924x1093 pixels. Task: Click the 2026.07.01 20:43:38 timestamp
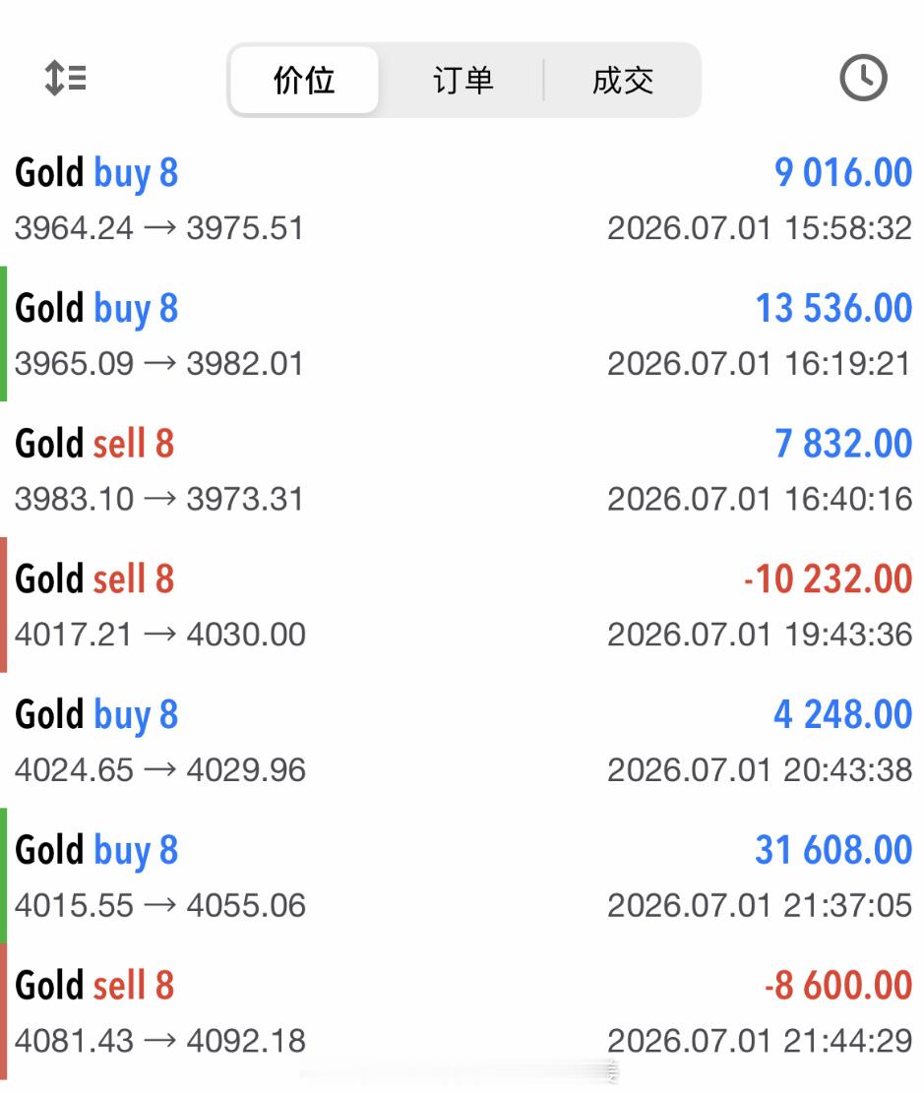[760, 770]
